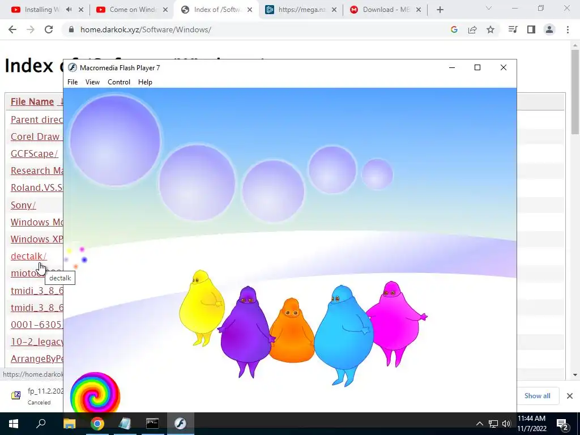Image resolution: width=580 pixels, height=435 pixels.
Task: Click Show all downloads
Action: click(x=537, y=396)
